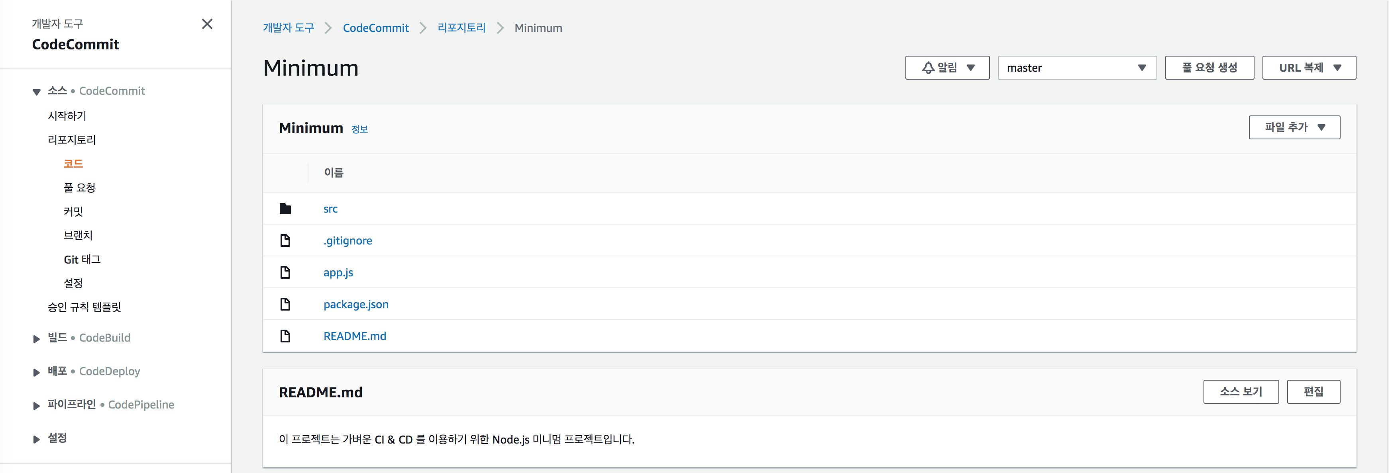Click the package.json file icon

[285, 304]
